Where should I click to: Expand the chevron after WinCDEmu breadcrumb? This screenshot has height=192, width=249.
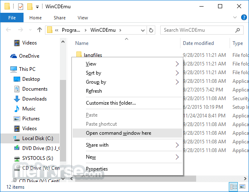pos(120,30)
